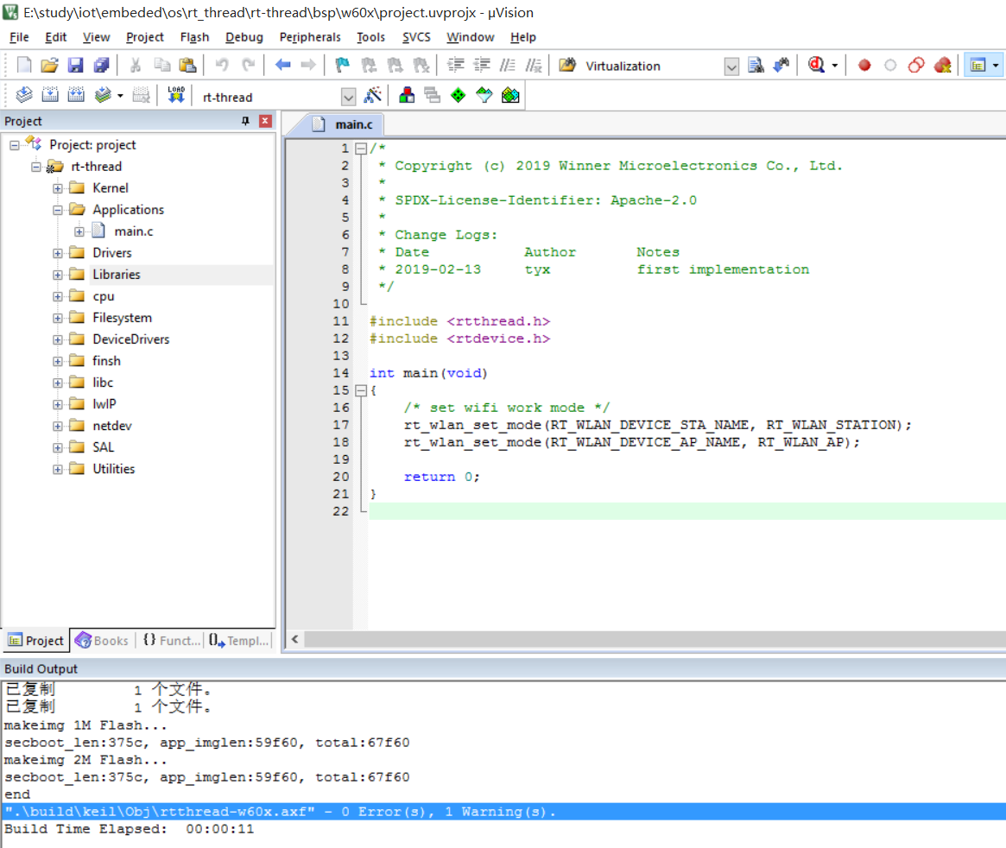
Task: Click the Open file folder icon
Action: click(49, 65)
